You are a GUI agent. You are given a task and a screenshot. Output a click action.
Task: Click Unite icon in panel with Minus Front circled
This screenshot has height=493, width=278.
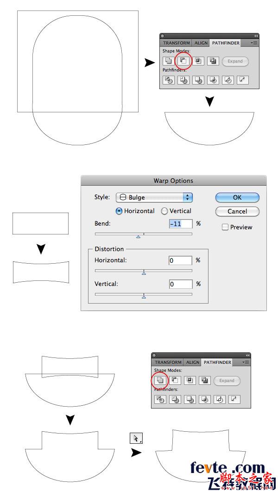tap(169, 61)
